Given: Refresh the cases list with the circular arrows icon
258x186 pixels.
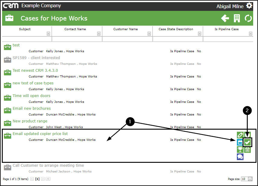Looking at the screenshot, I should [248, 18].
